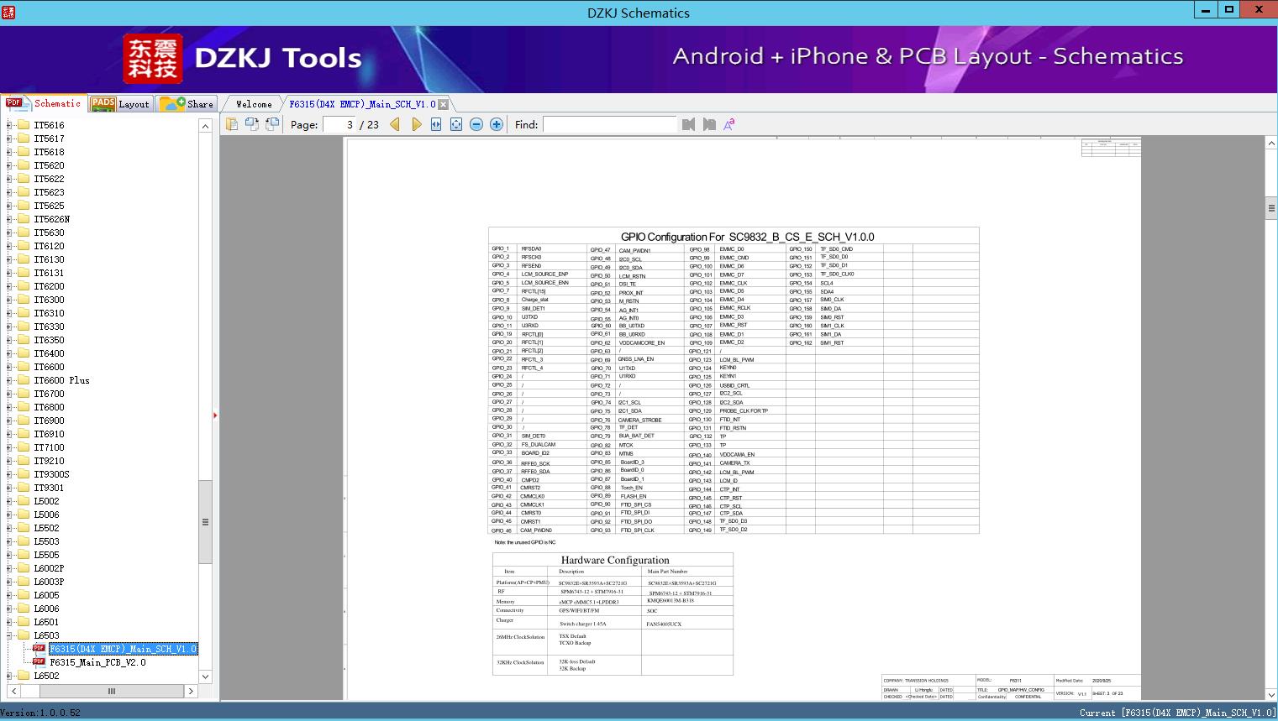The height and width of the screenshot is (721, 1278).
Task: Click PDF icon beside F6315_Main_PCB_V2.0
Action: (39, 662)
